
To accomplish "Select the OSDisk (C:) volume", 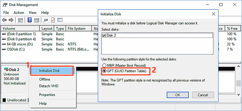I will [x=16, y=49].
